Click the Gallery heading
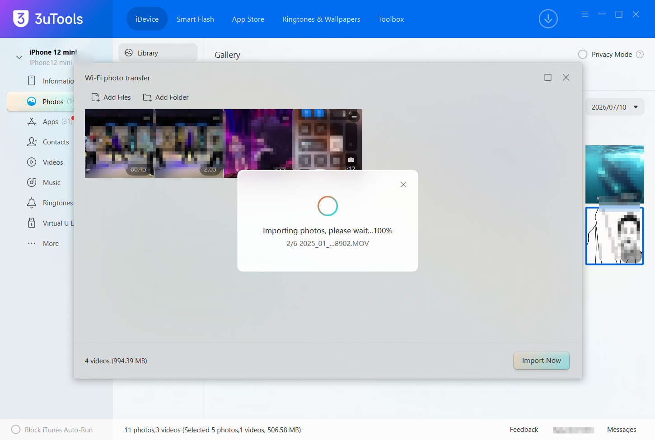This screenshot has height=440, width=655. click(x=227, y=55)
